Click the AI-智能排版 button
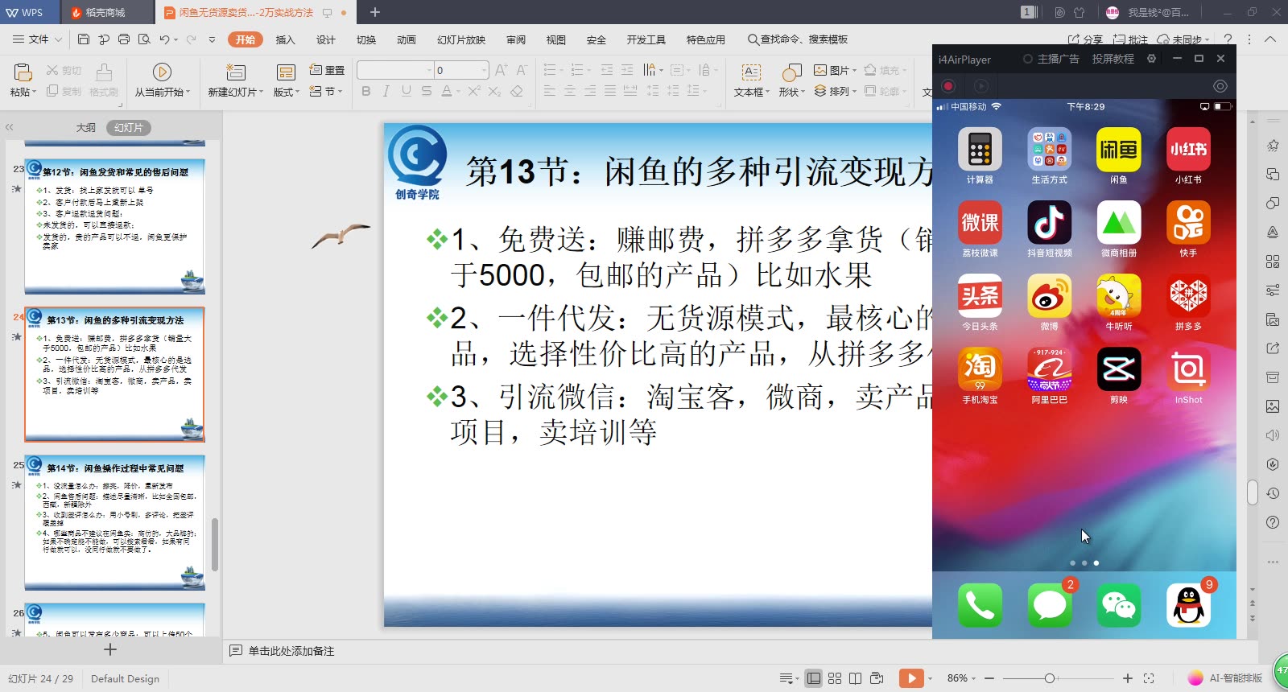Viewport: 1288px width, 692px height. coord(1224,678)
